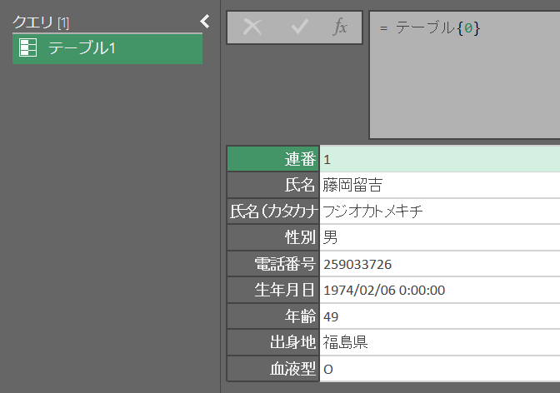Click the cancel X icon in formula bar
This screenshot has width=560, height=393.
252,27
